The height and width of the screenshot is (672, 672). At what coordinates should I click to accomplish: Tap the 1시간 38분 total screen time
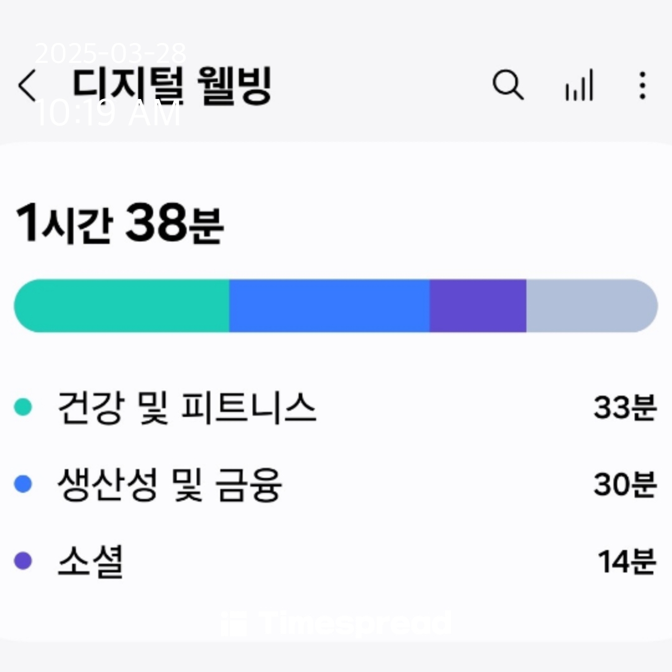(119, 223)
